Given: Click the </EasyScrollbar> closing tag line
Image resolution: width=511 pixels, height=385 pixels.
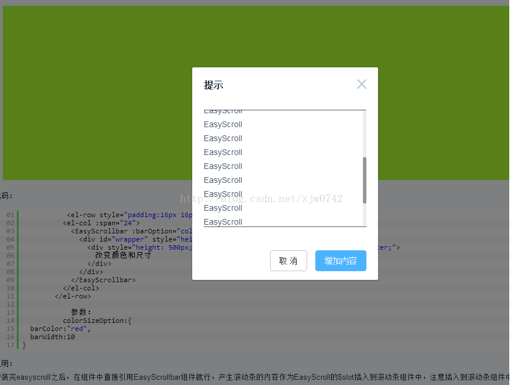Looking at the screenshot, I should point(103,280).
